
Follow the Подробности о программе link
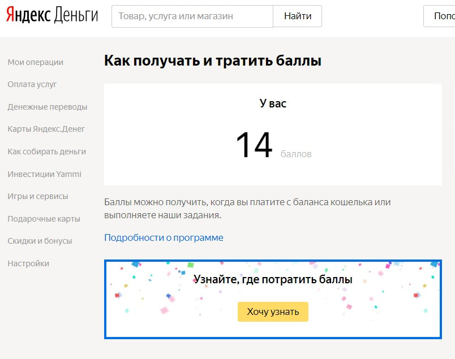click(x=164, y=237)
